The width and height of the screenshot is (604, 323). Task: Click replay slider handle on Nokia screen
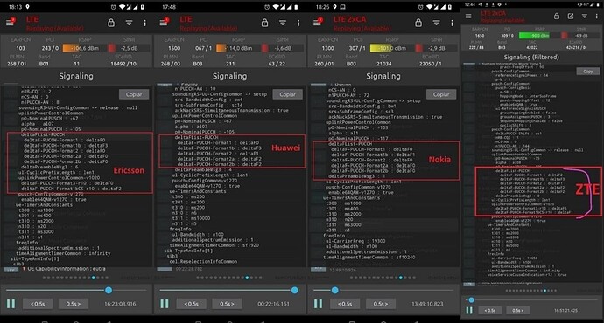pyautogui.click(x=335, y=290)
